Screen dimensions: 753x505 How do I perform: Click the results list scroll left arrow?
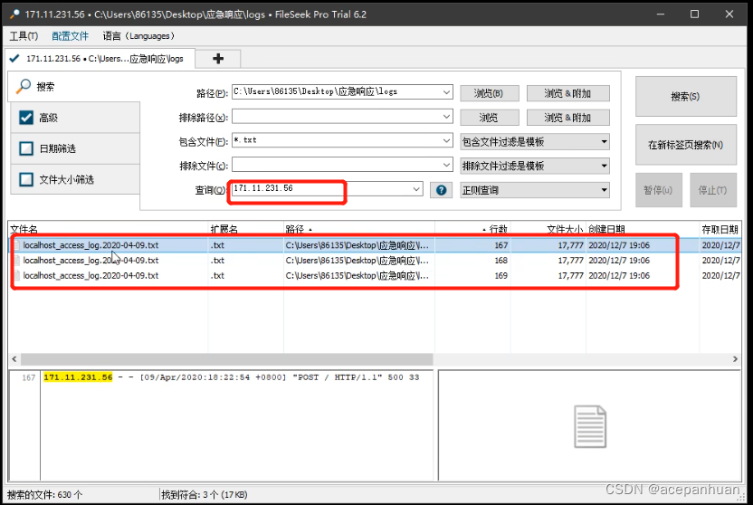click(x=14, y=359)
